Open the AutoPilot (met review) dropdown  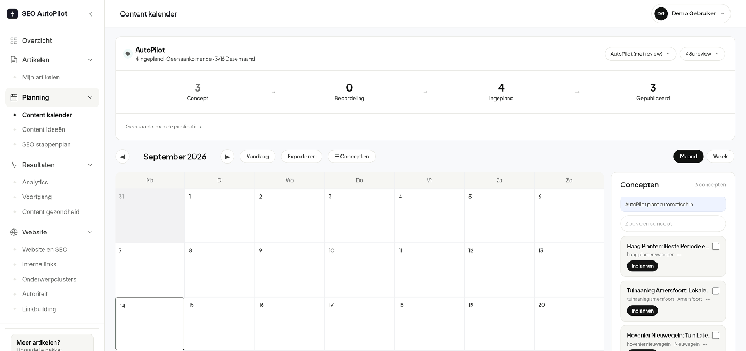point(640,54)
